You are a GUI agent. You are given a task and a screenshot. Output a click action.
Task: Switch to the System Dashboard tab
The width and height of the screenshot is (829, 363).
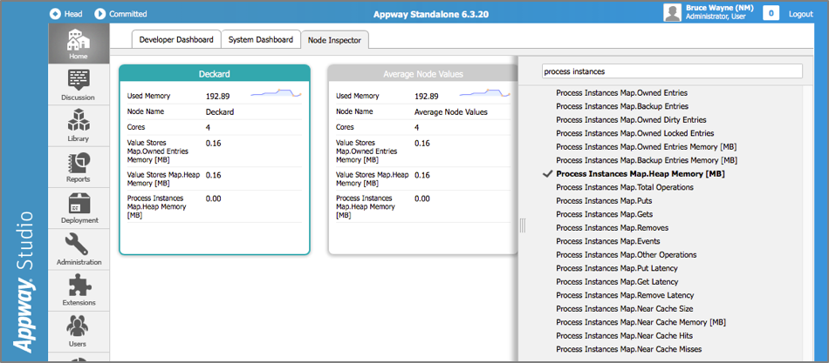(x=261, y=39)
